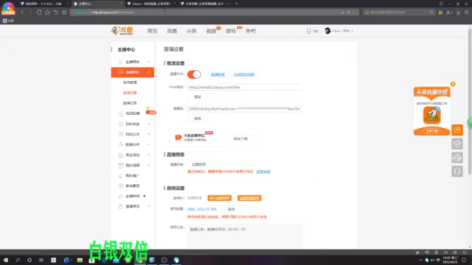Open first blue link beside live switch
The width and height of the screenshot is (472, 265).
pos(218,74)
